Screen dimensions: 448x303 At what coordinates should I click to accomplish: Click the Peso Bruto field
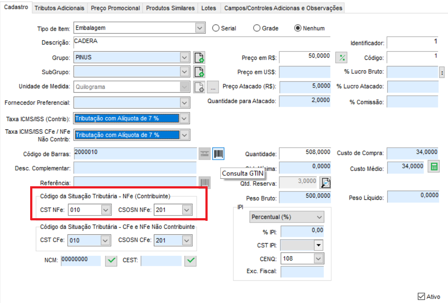[305, 197]
